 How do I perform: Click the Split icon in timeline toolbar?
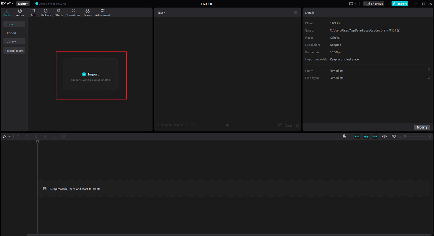coord(36,136)
